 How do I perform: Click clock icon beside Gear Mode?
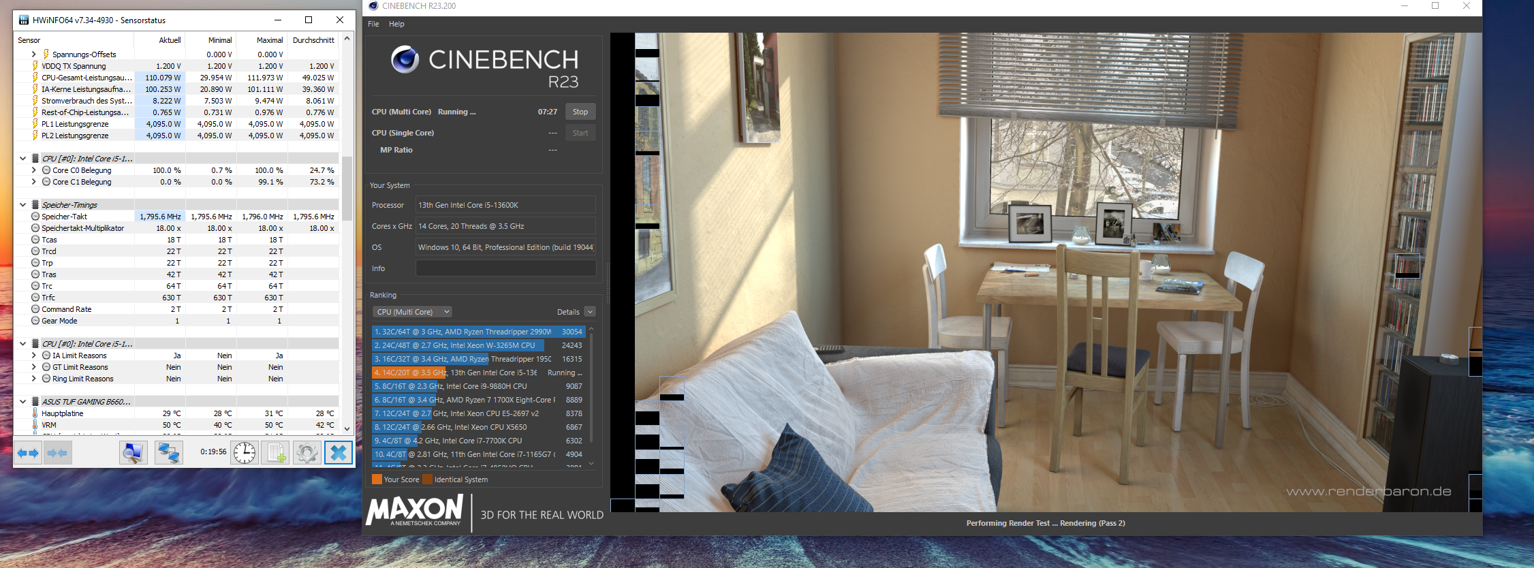tap(35, 321)
